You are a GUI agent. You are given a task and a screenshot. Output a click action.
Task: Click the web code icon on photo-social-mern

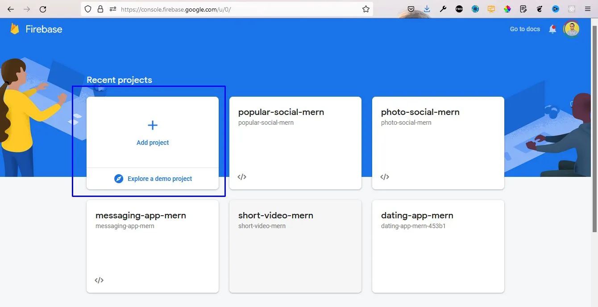(385, 177)
